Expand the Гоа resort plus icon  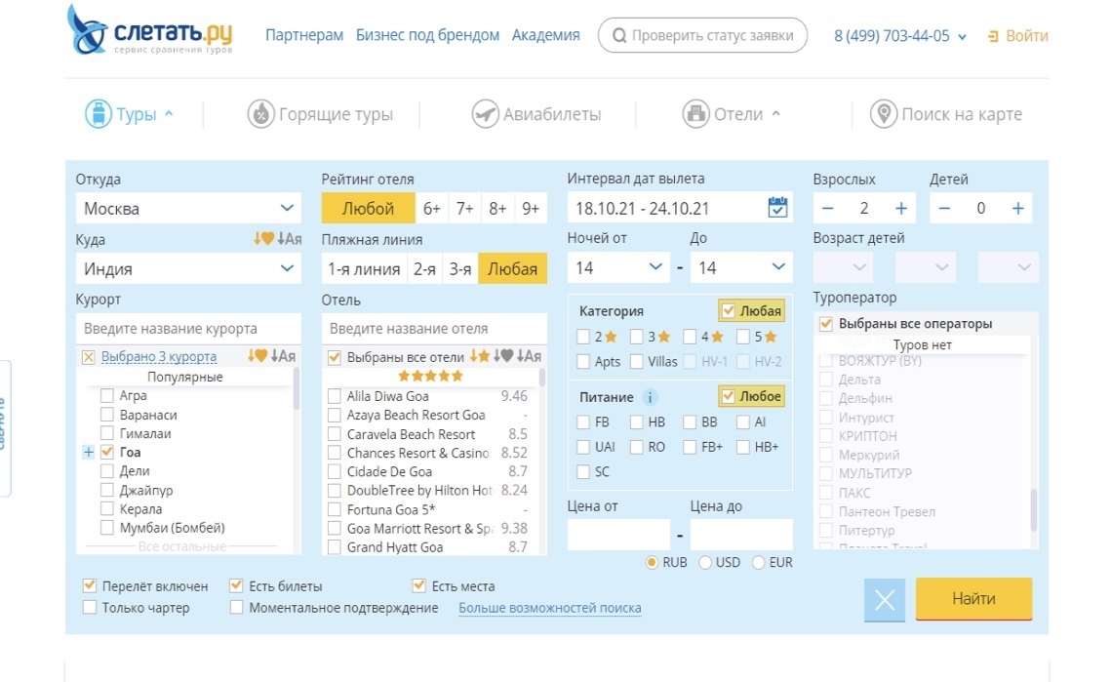[89, 453]
